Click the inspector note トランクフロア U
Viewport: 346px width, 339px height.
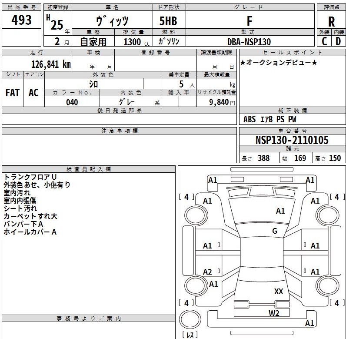click(30, 177)
